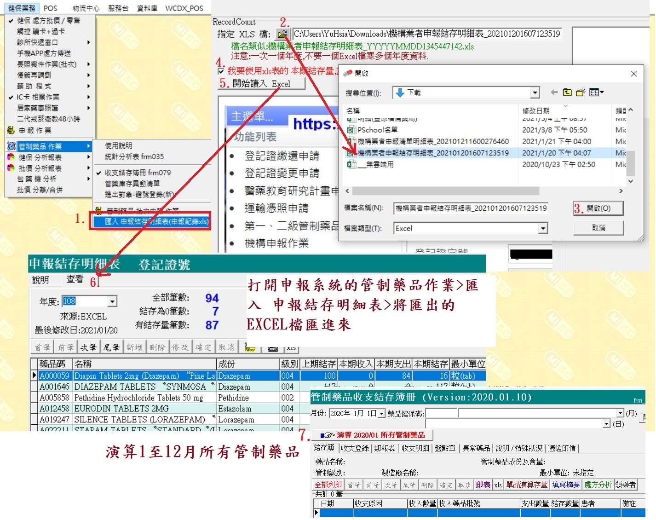
Task: Click the icon beside 申報作業 menu entry
Action: tap(11, 130)
